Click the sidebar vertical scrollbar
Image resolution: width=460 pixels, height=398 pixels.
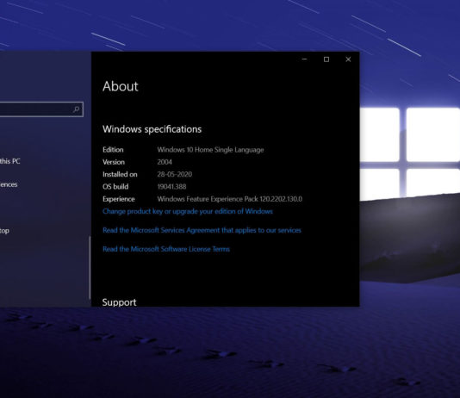tap(90, 268)
